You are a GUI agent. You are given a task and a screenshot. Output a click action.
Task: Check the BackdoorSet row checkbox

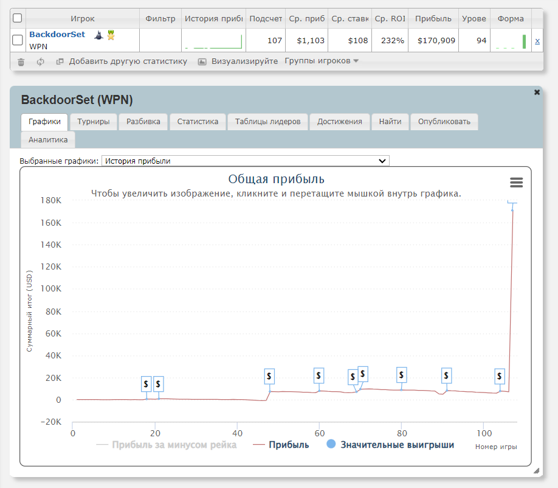click(18, 41)
